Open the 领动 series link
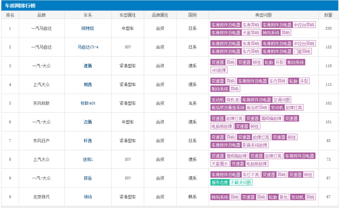 coord(88,197)
